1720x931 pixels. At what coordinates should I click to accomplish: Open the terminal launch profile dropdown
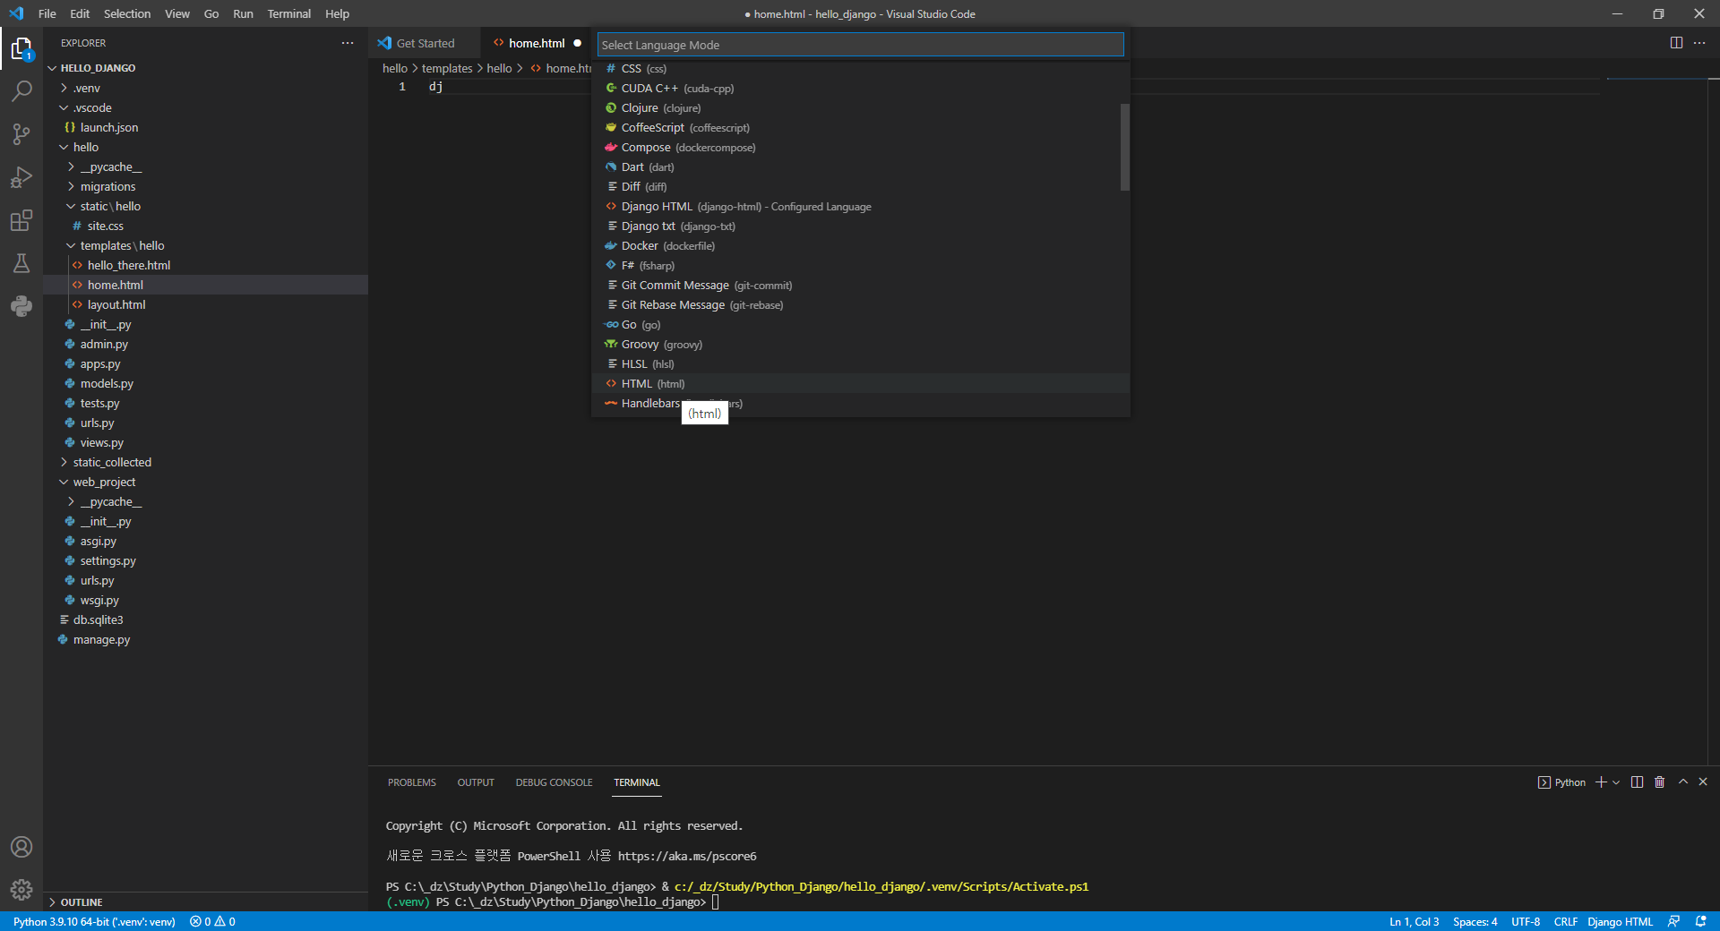(1616, 782)
